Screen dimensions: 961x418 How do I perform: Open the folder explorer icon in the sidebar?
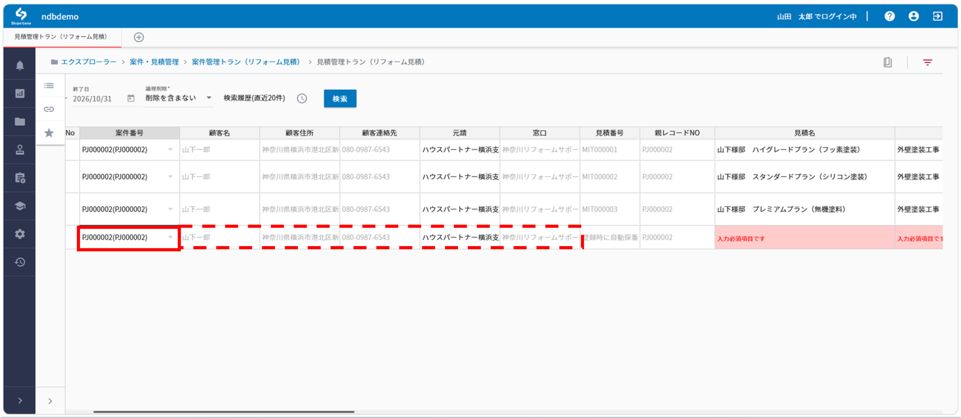pyautogui.click(x=20, y=122)
